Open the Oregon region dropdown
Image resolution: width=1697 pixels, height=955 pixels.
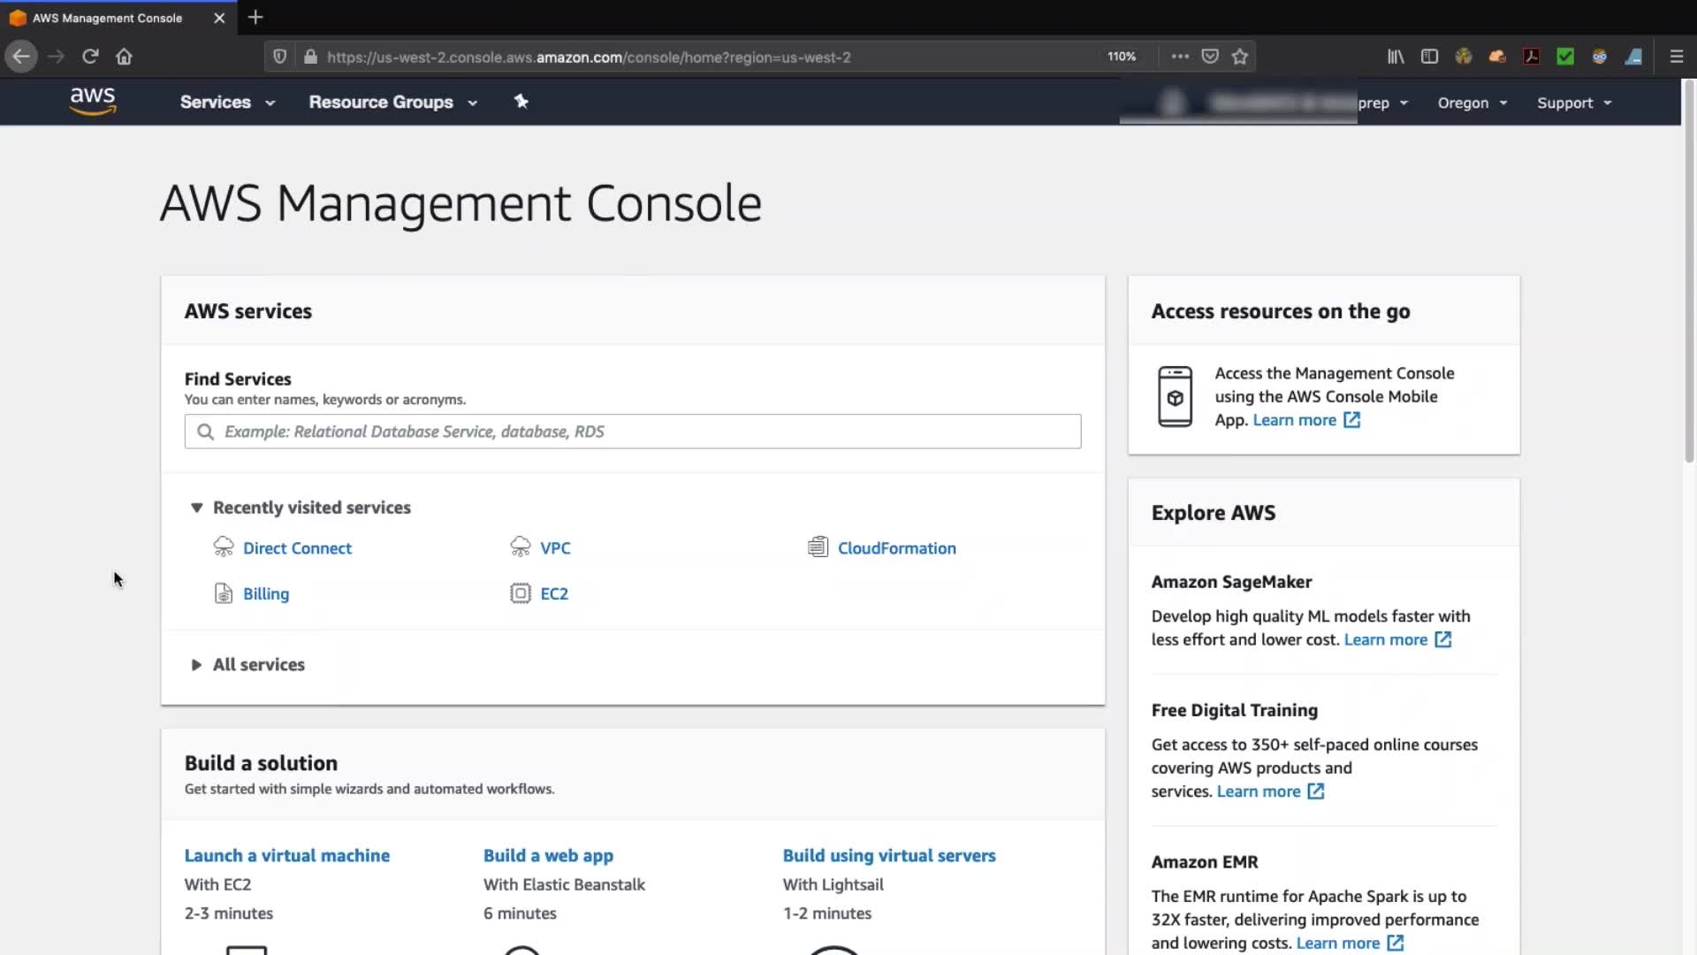click(x=1472, y=103)
